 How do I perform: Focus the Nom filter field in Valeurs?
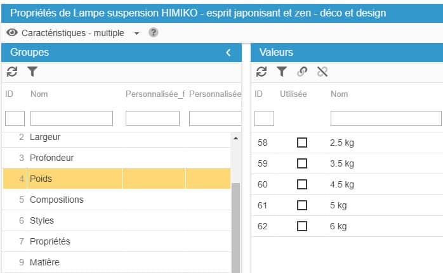385,118
